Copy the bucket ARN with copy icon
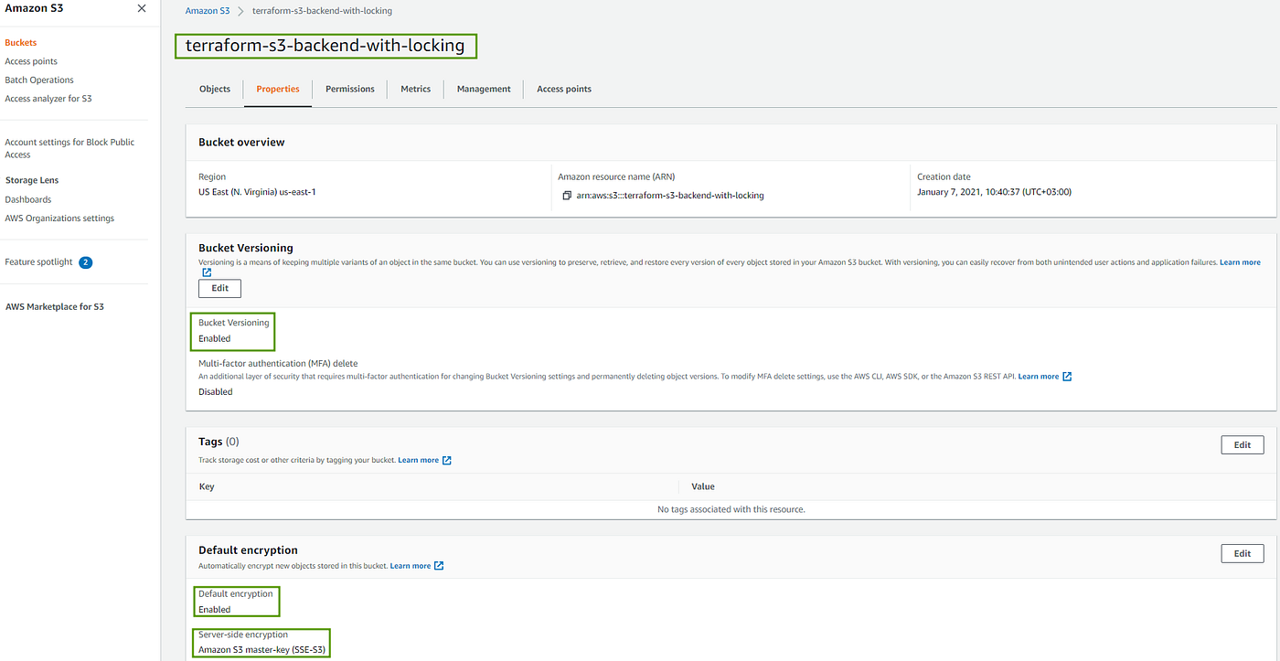The image size is (1280, 661). pos(568,196)
